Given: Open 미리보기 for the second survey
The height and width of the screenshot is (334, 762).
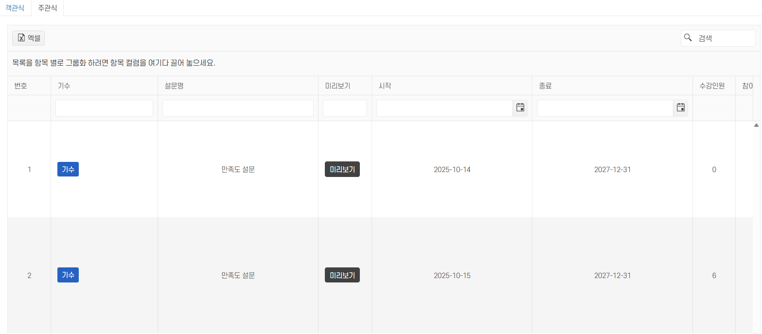Looking at the screenshot, I should 342,275.
